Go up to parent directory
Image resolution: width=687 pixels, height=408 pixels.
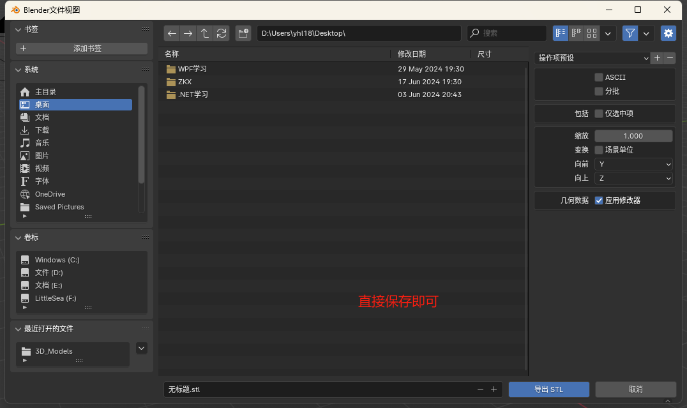click(x=204, y=33)
